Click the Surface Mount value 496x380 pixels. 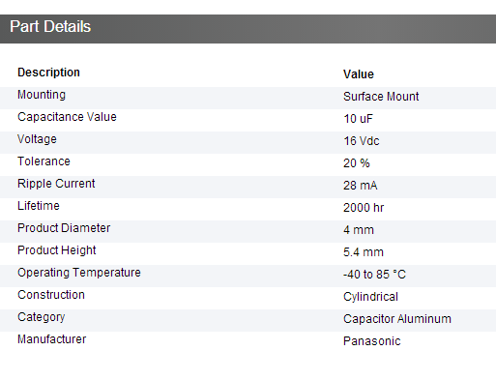point(381,97)
